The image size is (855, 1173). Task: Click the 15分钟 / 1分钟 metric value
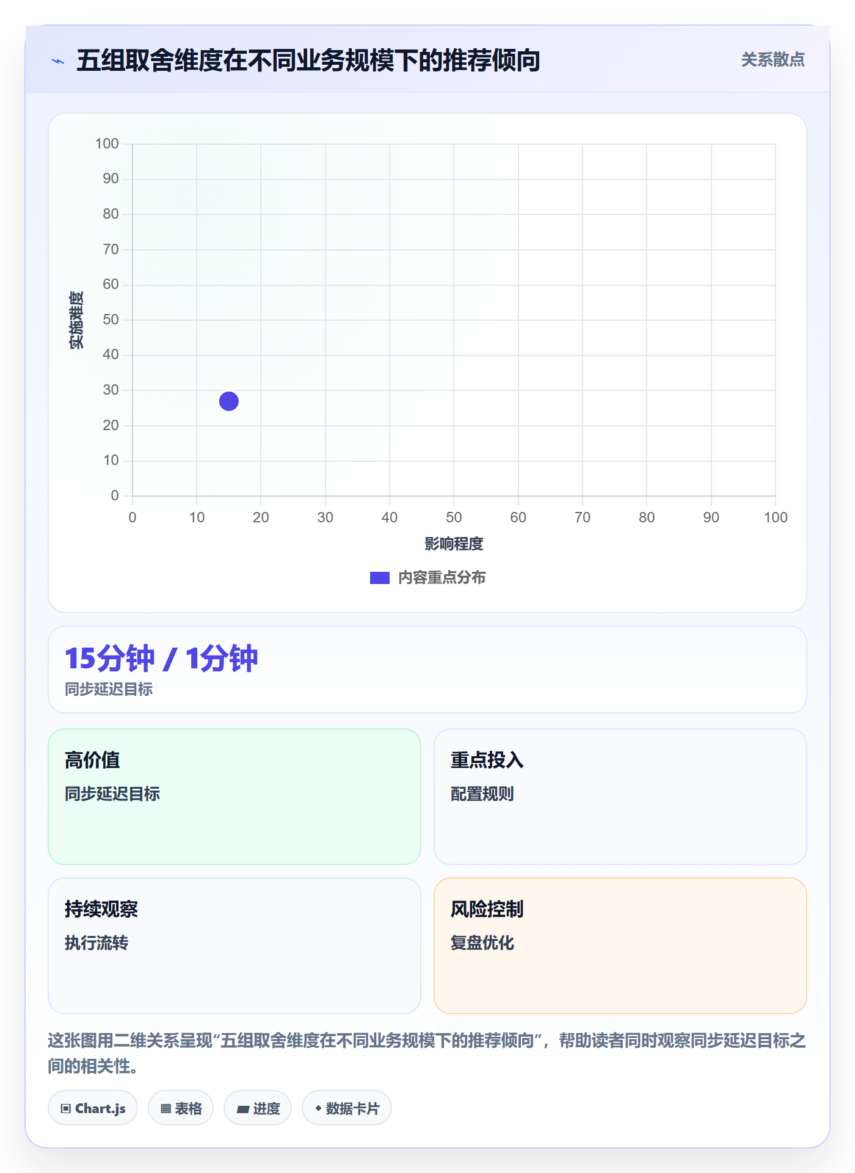pyautogui.click(x=161, y=659)
